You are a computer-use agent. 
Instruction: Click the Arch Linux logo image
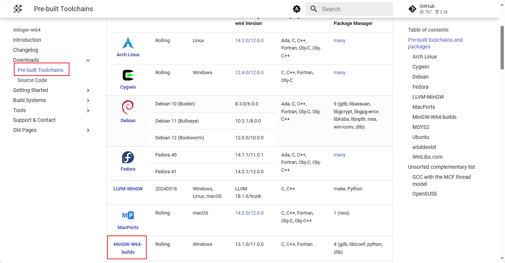tap(128, 43)
